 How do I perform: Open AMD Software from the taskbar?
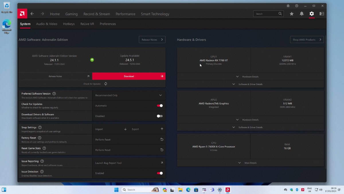click(227, 190)
